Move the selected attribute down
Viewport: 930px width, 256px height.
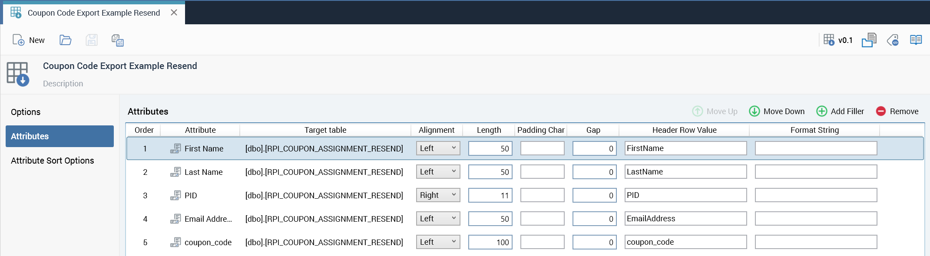tap(777, 112)
